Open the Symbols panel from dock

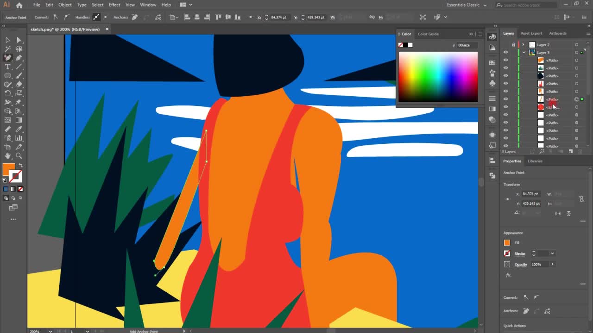coord(492,83)
